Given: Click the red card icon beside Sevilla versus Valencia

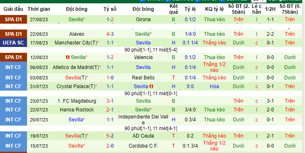Looking at the screenshot, I should pos(68,57).
